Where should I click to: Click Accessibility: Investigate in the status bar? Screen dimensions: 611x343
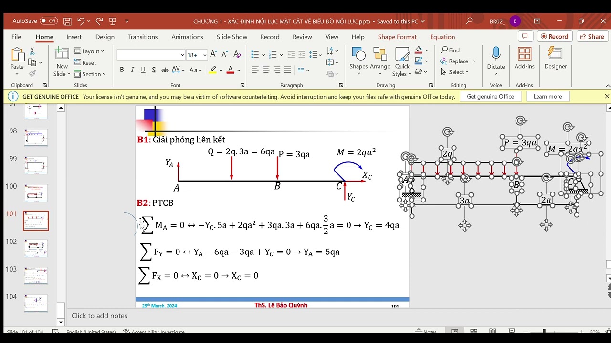tap(154, 332)
